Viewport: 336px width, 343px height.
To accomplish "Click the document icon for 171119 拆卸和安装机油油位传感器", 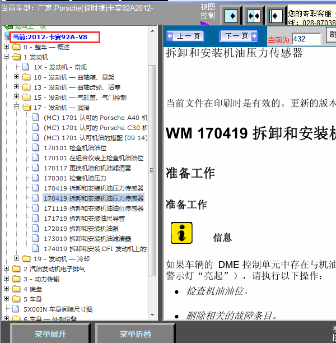I will pos(36,208).
